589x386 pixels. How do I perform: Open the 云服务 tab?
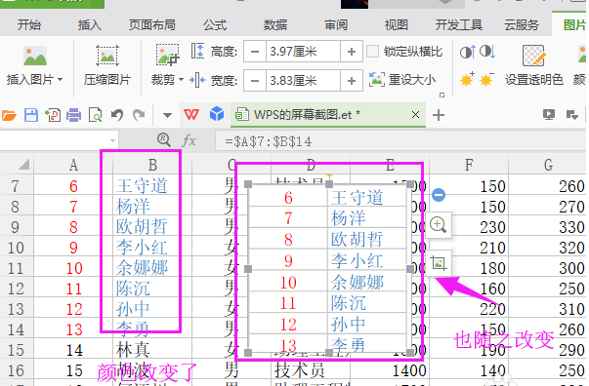(522, 25)
